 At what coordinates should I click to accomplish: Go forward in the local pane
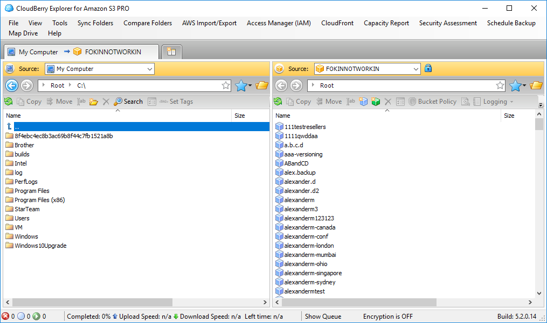point(27,85)
